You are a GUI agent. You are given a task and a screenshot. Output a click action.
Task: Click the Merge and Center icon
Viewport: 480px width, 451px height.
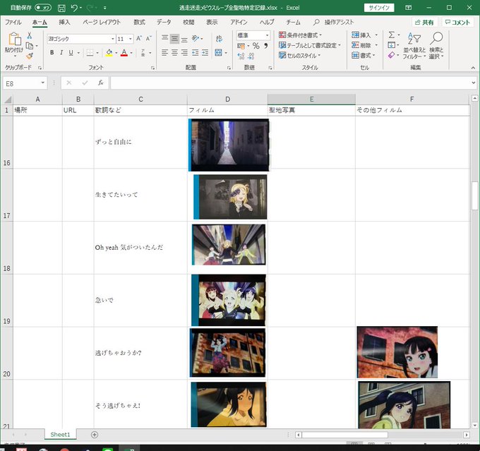click(x=219, y=53)
